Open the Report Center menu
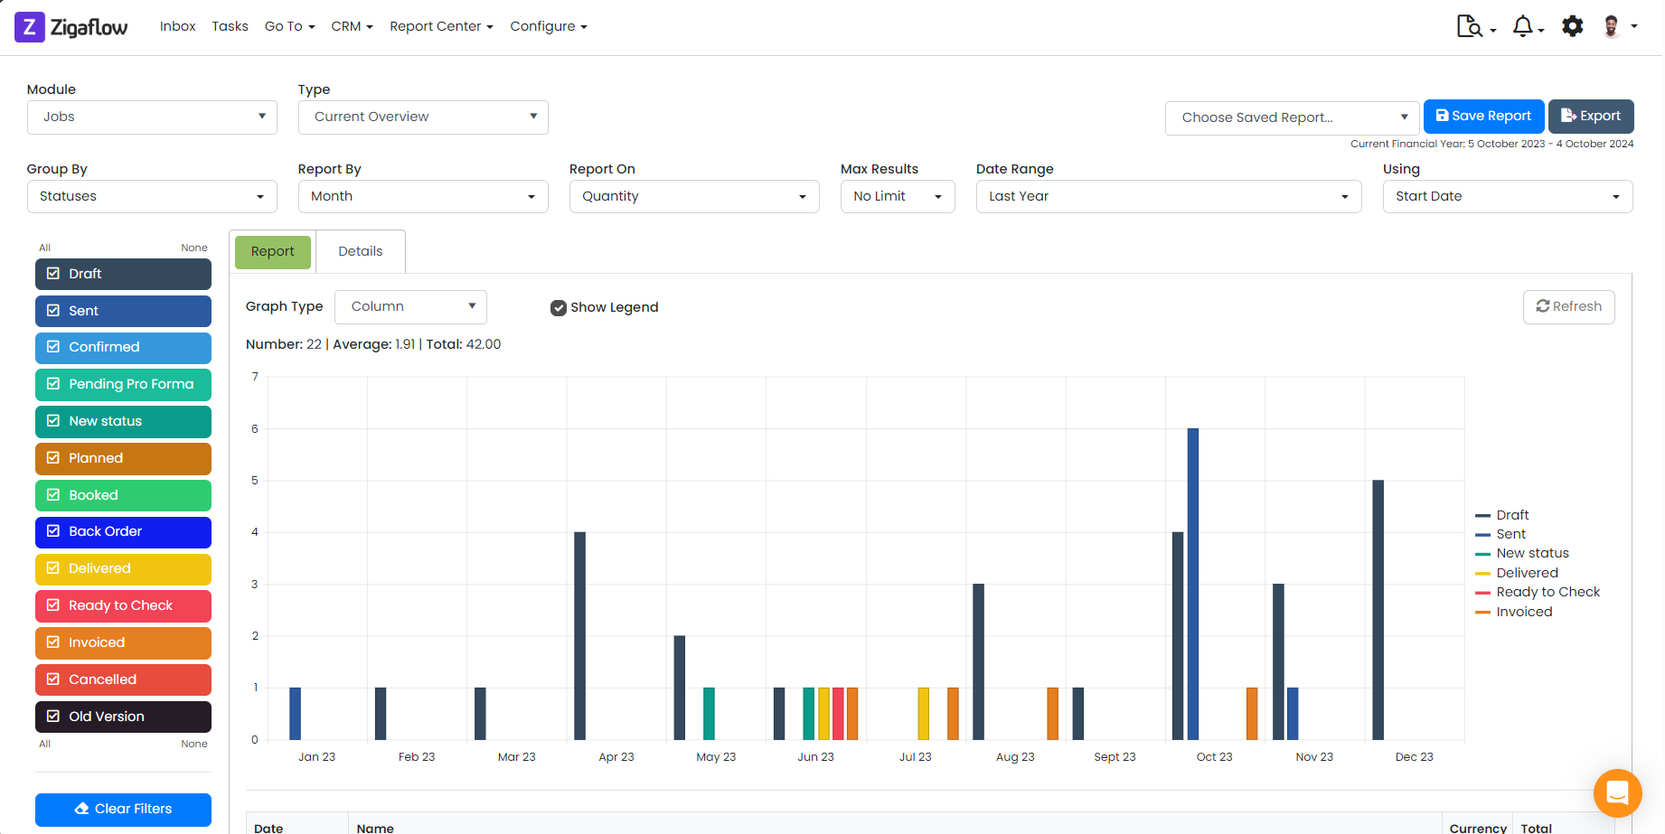Screen dimensions: 1665x834 (441, 26)
